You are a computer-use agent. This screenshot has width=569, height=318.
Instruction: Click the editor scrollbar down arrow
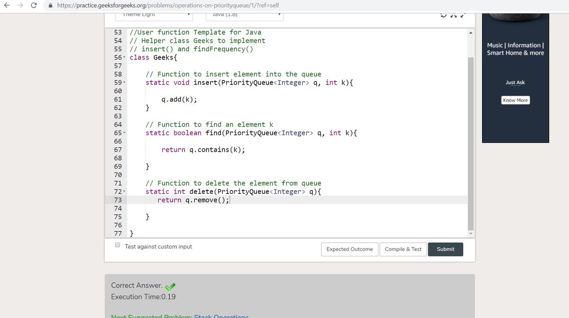[470, 234]
